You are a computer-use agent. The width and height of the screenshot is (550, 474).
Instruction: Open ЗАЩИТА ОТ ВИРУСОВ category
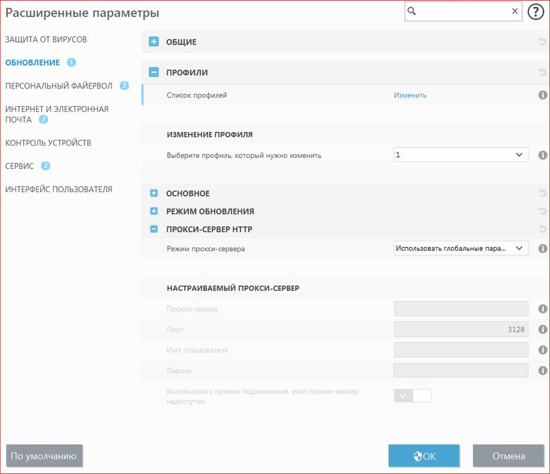click(46, 39)
